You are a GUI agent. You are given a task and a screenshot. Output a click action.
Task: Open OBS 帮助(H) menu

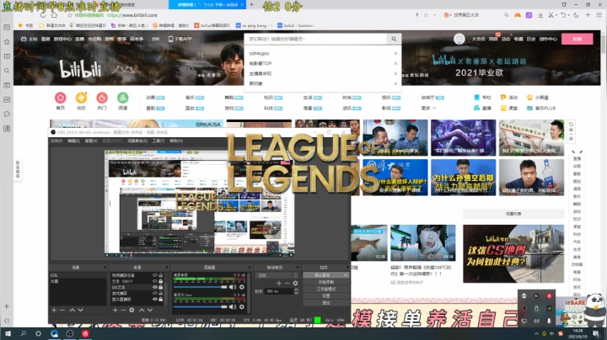tap(176, 141)
